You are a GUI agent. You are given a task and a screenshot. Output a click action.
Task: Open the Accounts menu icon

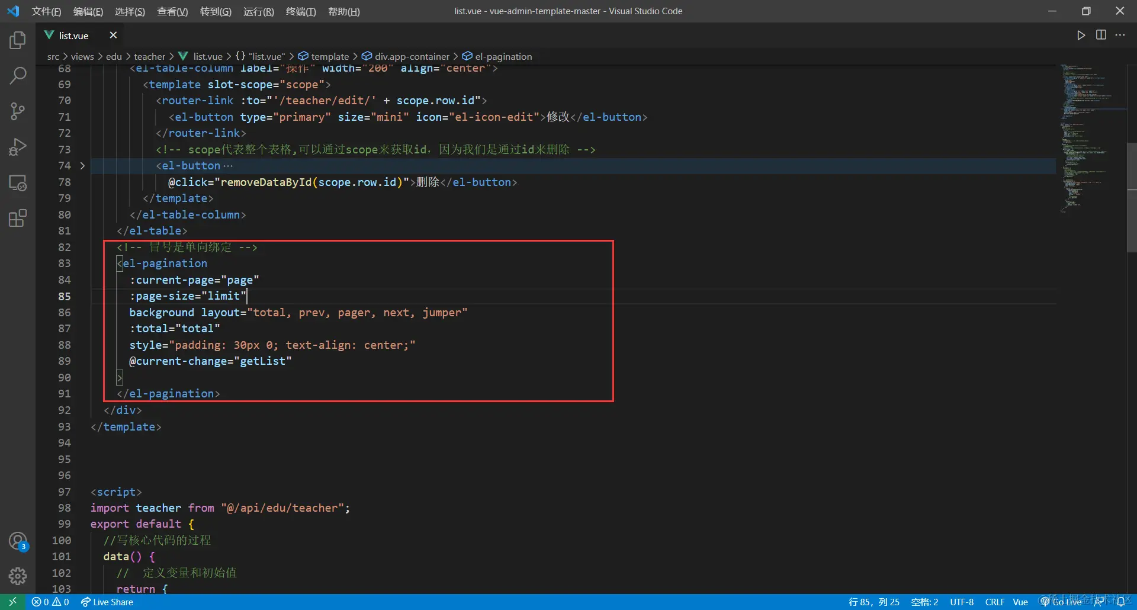pos(18,541)
